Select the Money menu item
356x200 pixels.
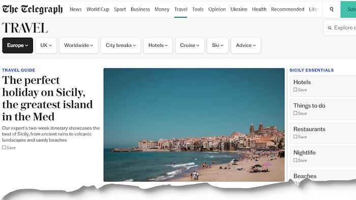pyautogui.click(x=162, y=9)
